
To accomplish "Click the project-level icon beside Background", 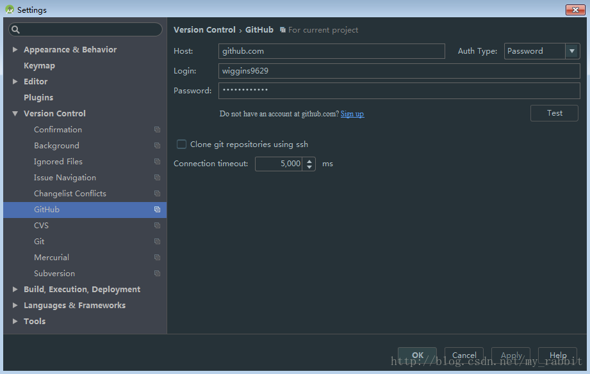I will pyautogui.click(x=158, y=146).
